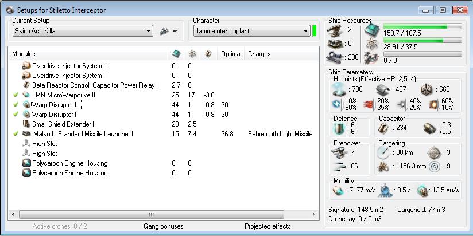Click the EM resistance icon showing 10% / 80%

pyautogui.click(x=336, y=104)
